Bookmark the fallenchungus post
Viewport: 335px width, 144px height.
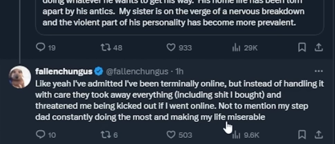click(x=302, y=134)
